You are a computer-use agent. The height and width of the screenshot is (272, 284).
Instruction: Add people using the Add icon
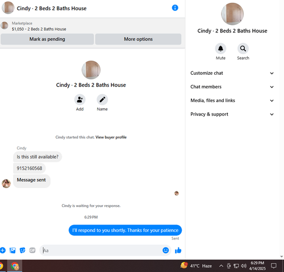coord(80,100)
